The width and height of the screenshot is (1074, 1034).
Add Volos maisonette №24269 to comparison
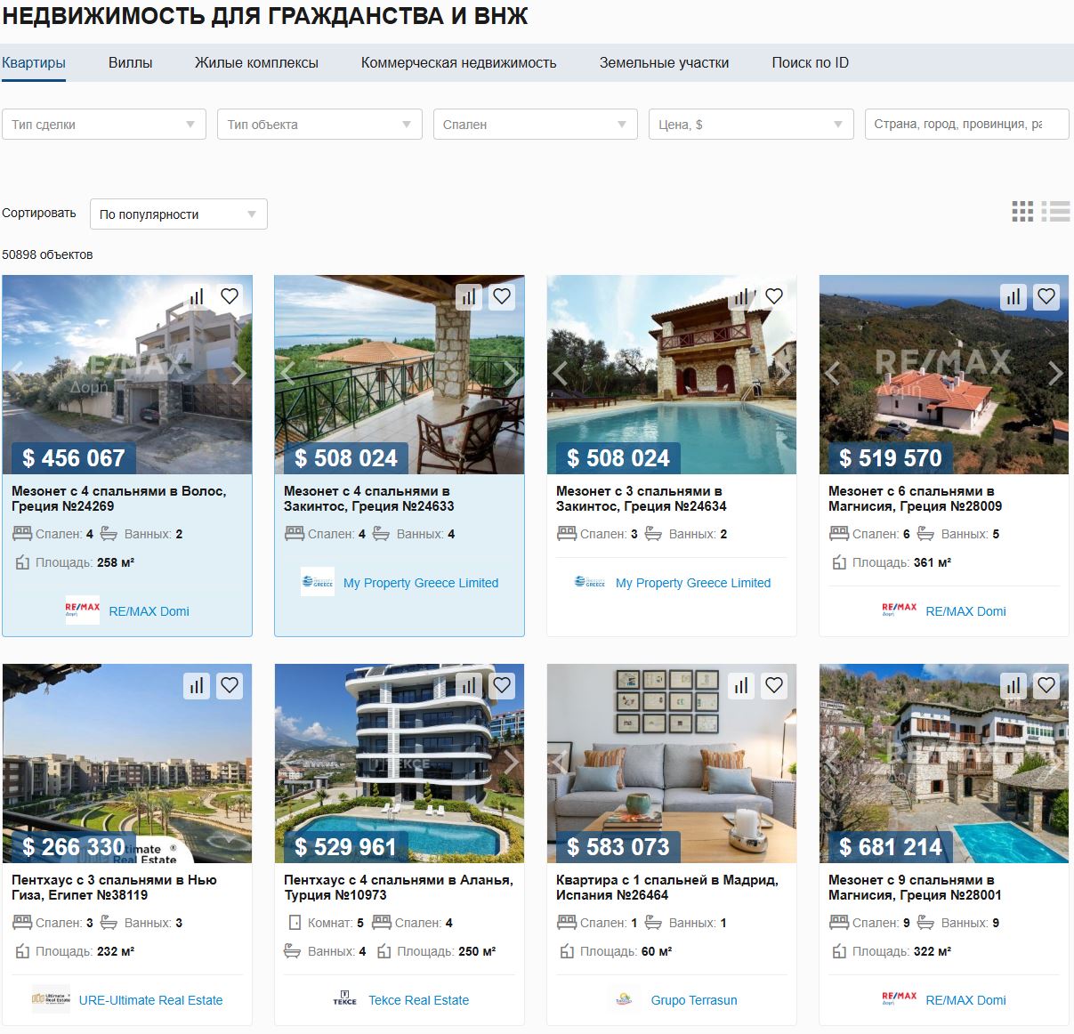pos(197,296)
